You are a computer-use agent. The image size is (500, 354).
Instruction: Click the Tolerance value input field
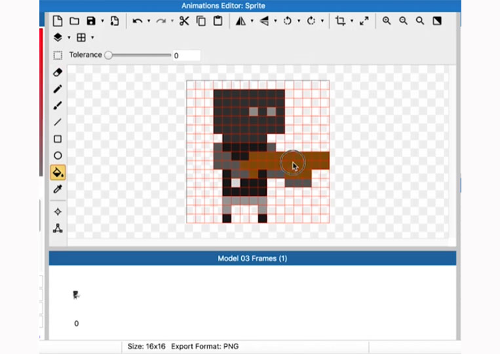pos(187,56)
